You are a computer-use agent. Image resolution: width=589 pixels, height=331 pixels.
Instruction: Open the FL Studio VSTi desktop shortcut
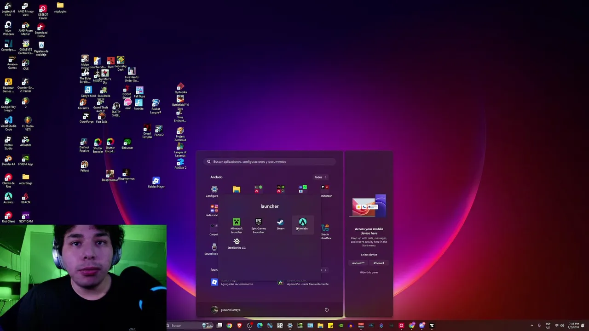[28, 124]
